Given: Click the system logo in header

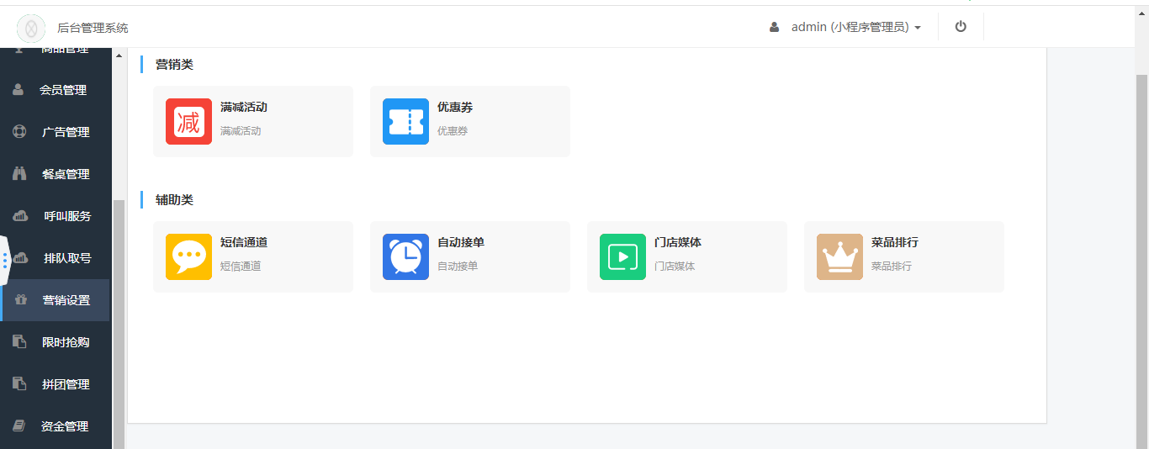Looking at the screenshot, I should pyautogui.click(x=31, y=28).
